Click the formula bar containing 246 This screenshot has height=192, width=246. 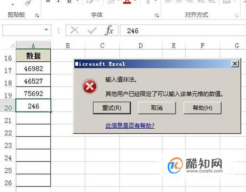183,30
